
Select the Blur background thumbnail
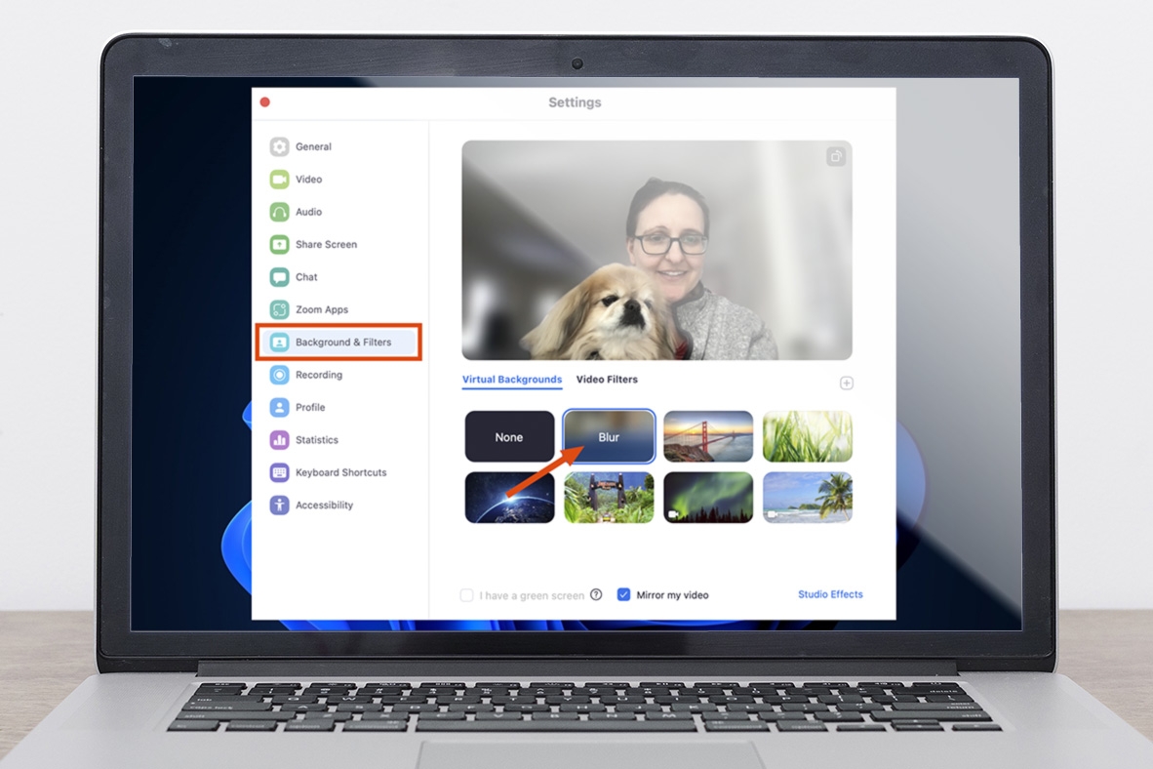pyautogui.click(x=608, y=436)
